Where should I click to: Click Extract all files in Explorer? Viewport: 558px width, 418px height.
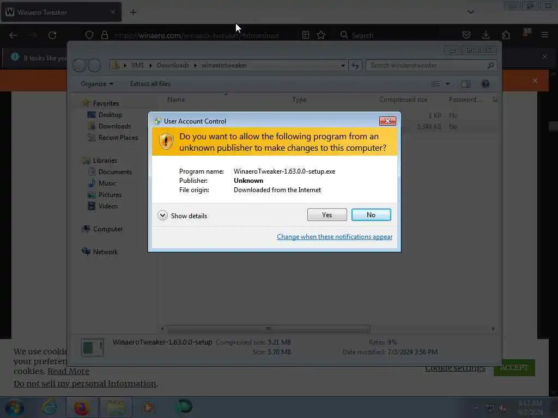[x=150, y=84]
